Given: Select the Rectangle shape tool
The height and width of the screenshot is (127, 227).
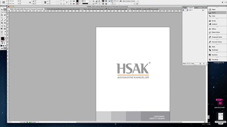Looking at the screenshot, I should [5, 23].
